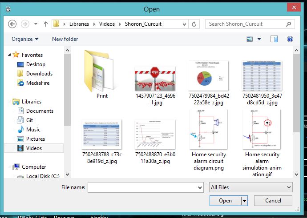Click the Open button
The width and height of the screenshot is (307, 218).
click(225, 201)
